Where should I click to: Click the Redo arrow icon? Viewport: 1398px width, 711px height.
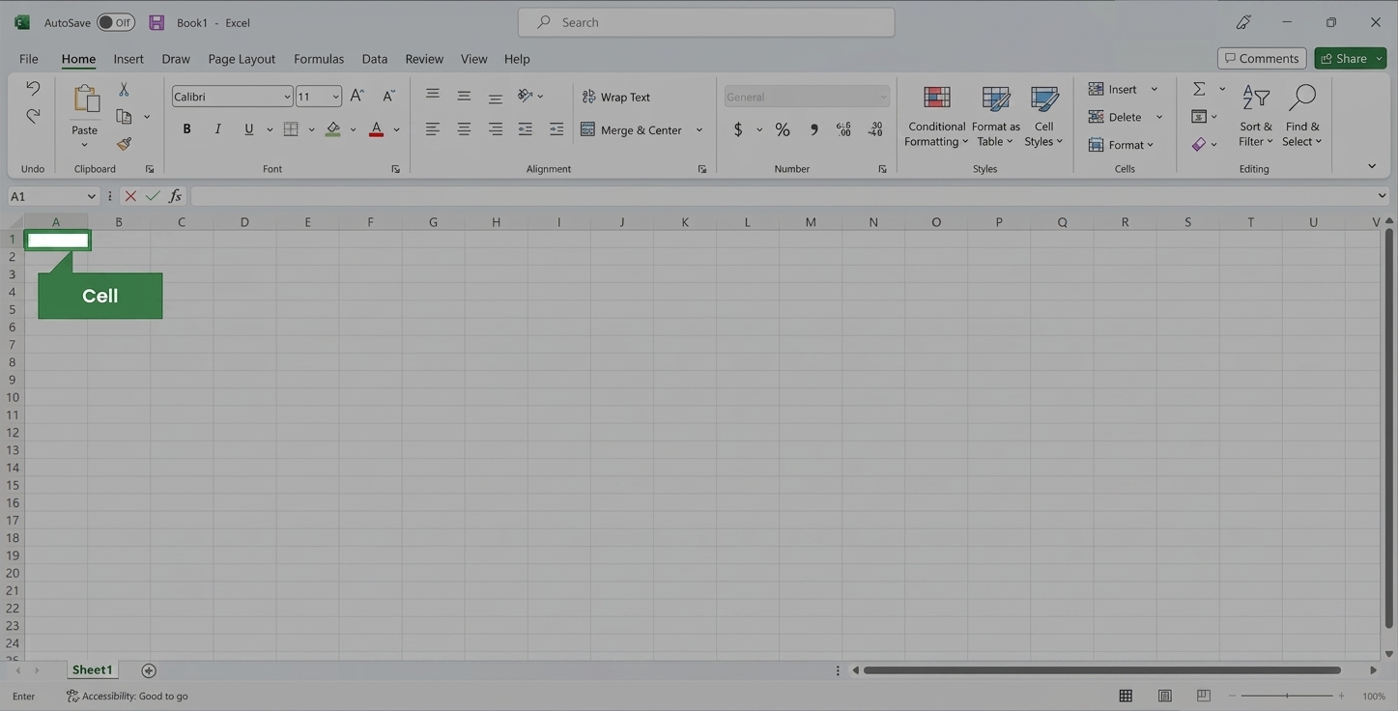[x=33, y=116]
